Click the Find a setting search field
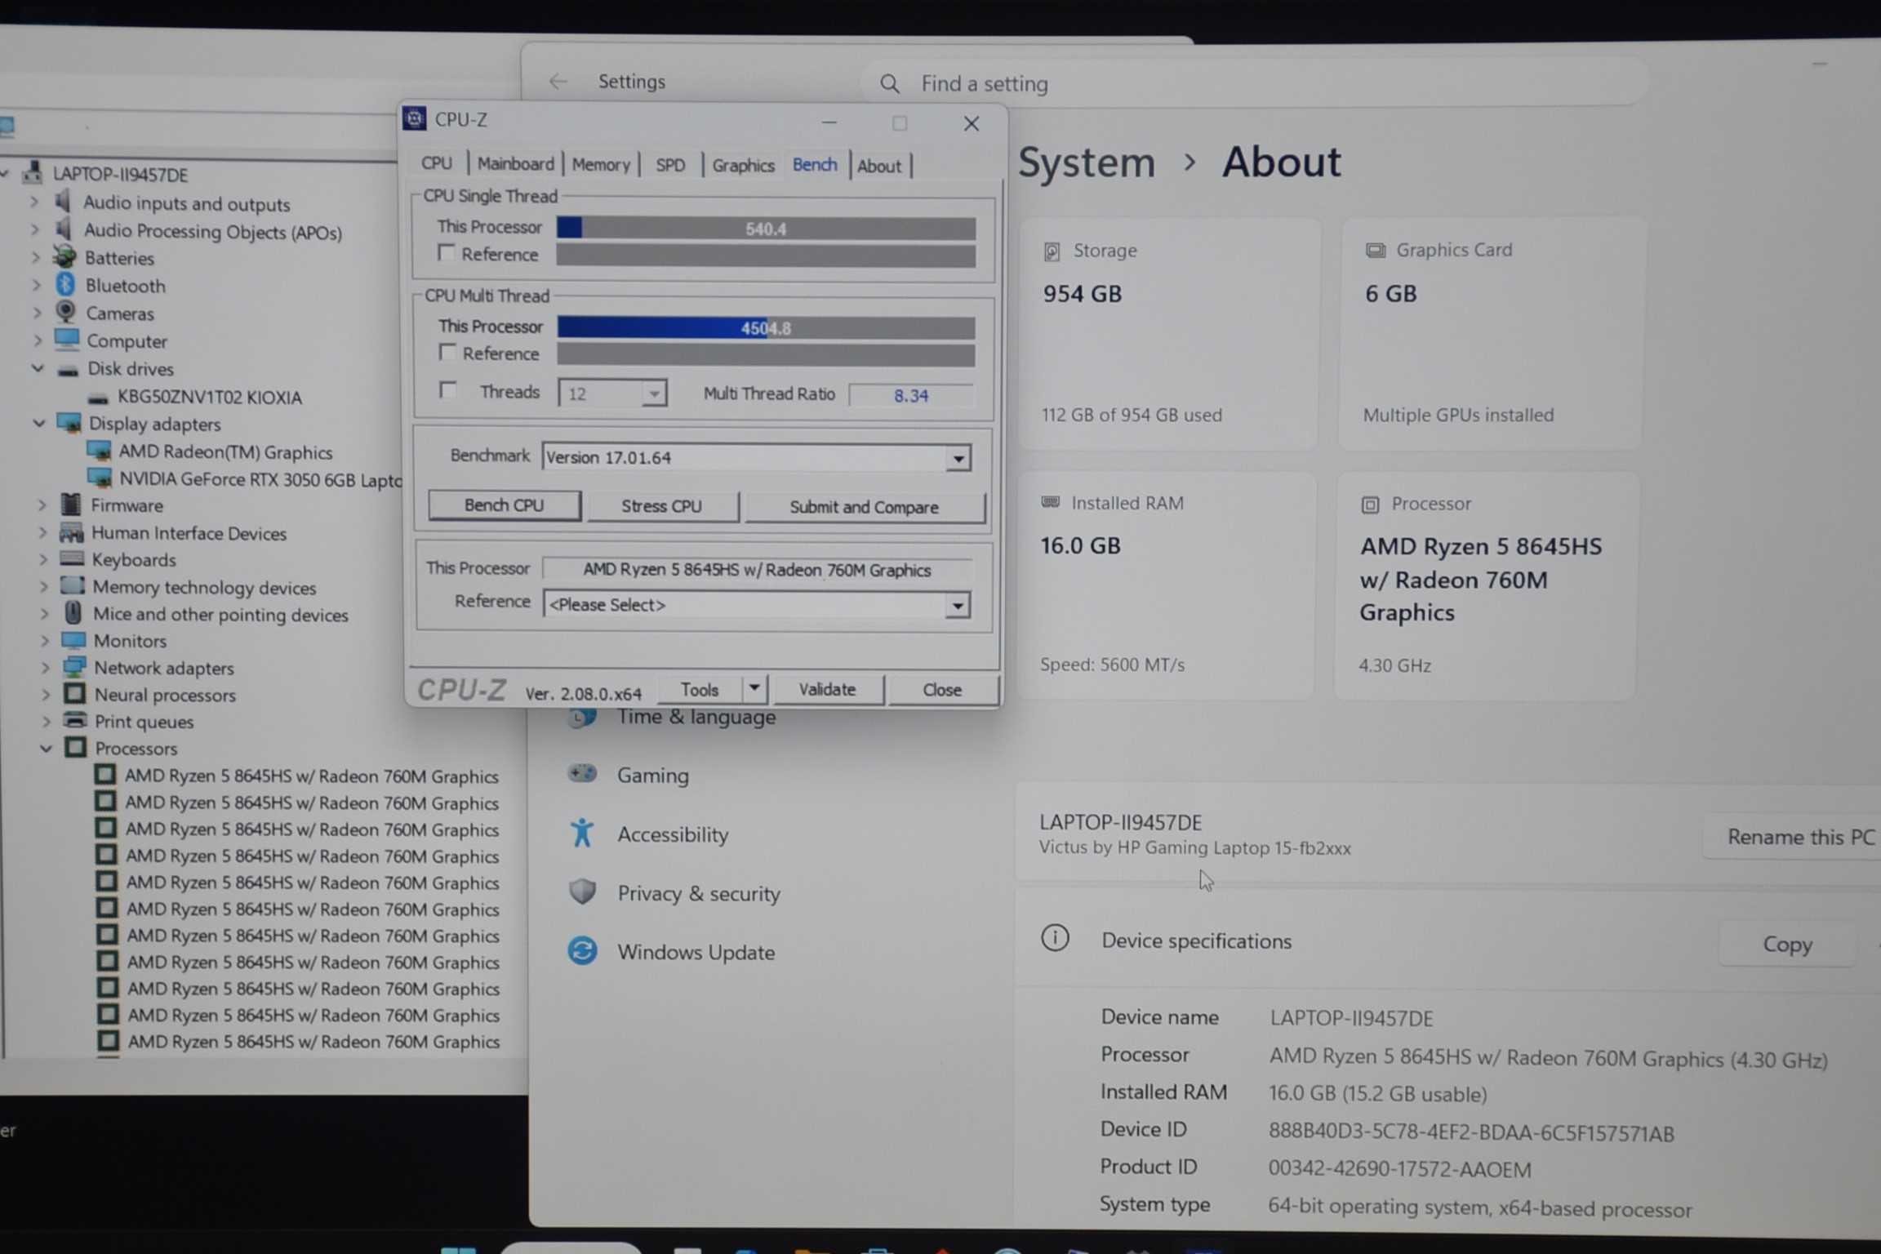Viewport: 1881px width, 1254px height. [x=1257, y=83]
